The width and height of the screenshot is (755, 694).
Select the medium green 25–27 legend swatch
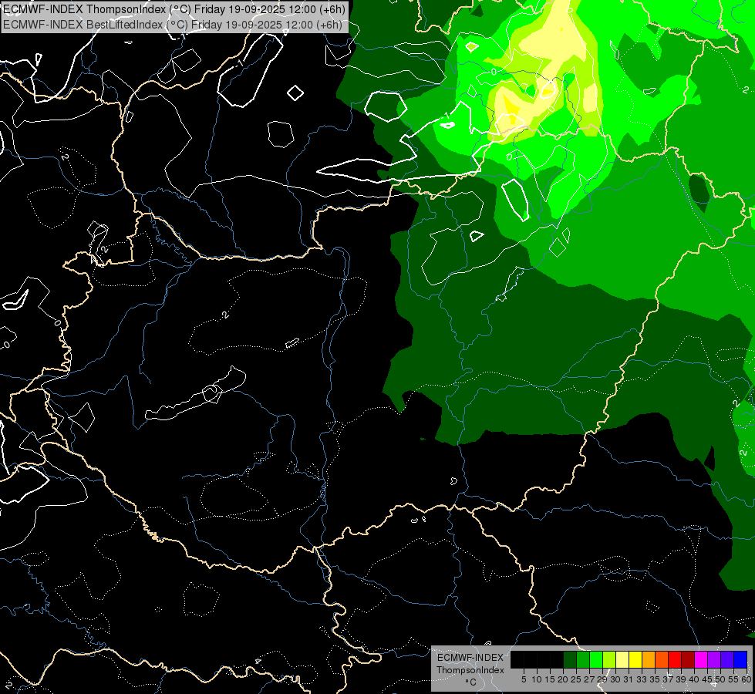pyautogui.click(x=583, y=659)
